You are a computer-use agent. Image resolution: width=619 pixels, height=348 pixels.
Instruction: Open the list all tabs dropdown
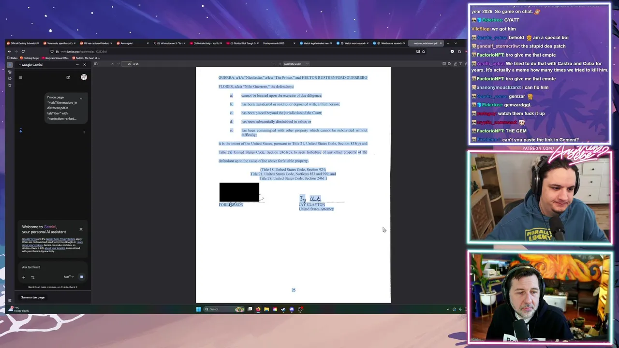pyautogui.click(x=456, y=43)
